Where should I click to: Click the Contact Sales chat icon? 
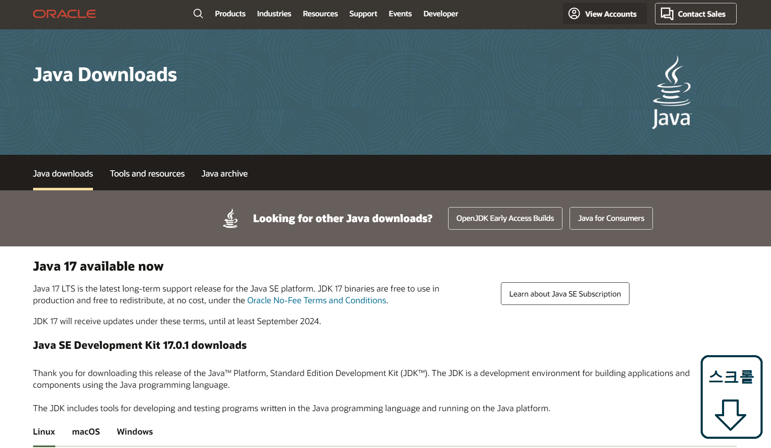coord(667,14)
